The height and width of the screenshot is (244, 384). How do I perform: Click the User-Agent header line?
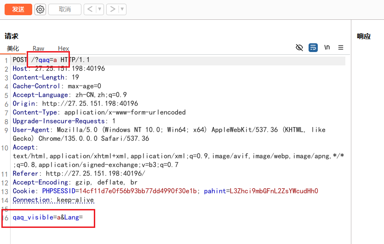[169, 134]
